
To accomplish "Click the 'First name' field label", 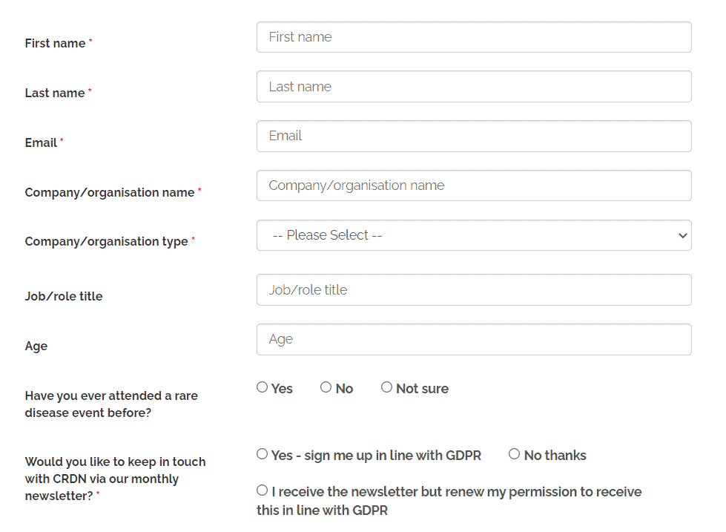I will 53,43.
